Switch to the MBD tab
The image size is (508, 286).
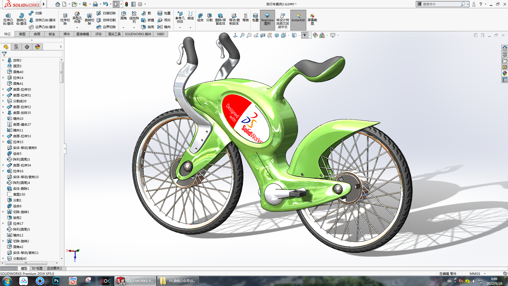(x=160, y=34)
